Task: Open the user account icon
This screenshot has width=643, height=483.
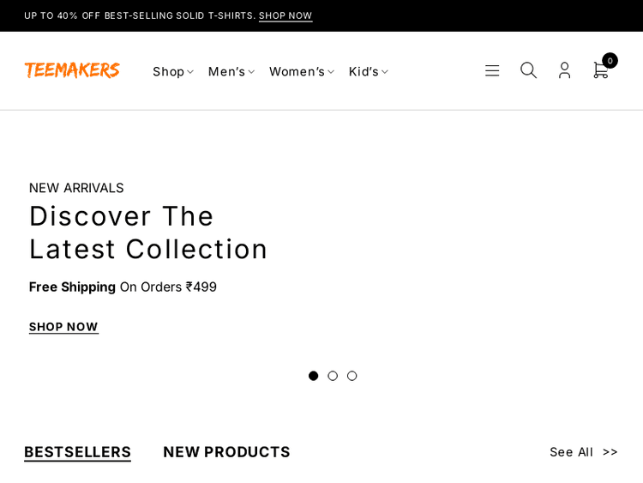Action: pos(564,70)
